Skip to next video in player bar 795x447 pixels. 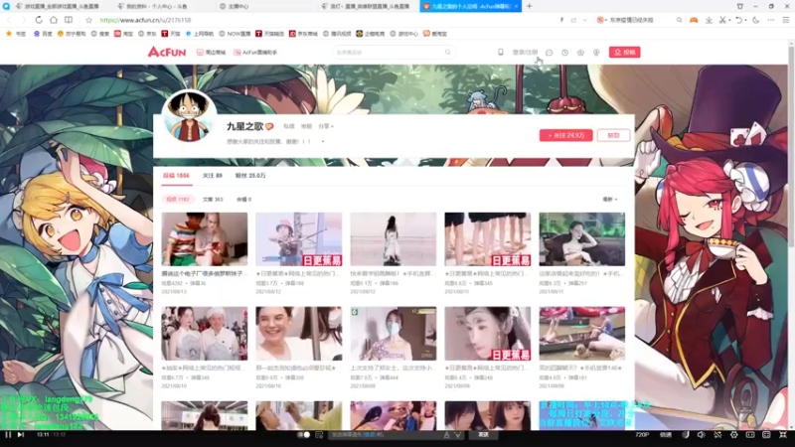click(x=21, y=434)
